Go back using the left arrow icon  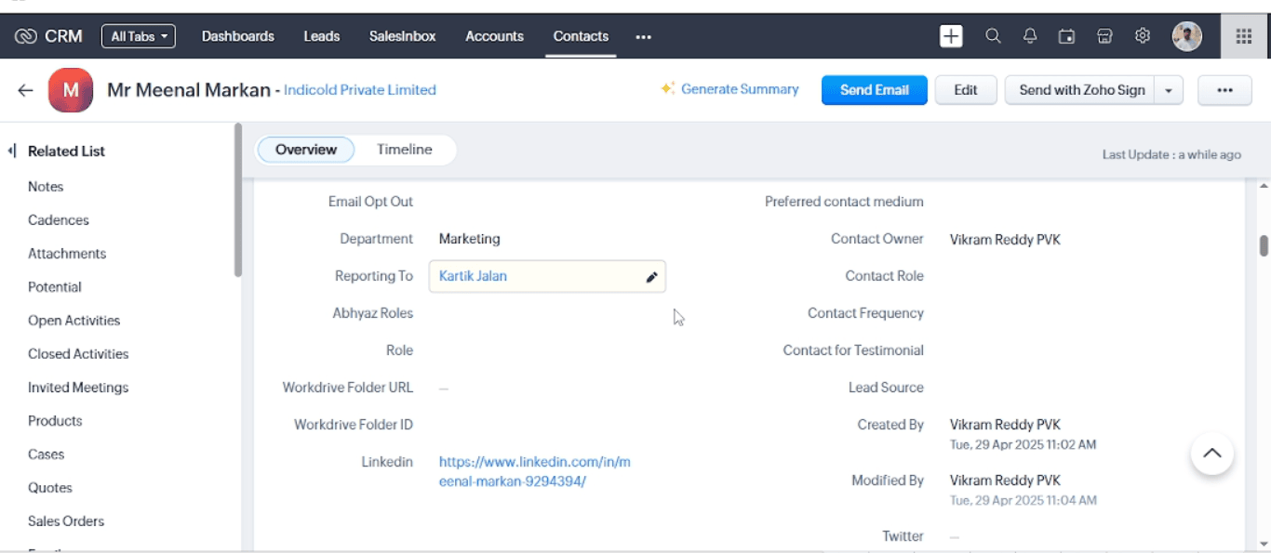(x=25, y=90)
